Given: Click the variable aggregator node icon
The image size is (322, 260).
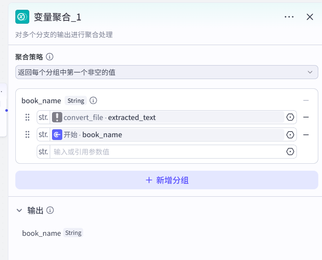Looking at the screenshot, I should (x=22, y=17).
